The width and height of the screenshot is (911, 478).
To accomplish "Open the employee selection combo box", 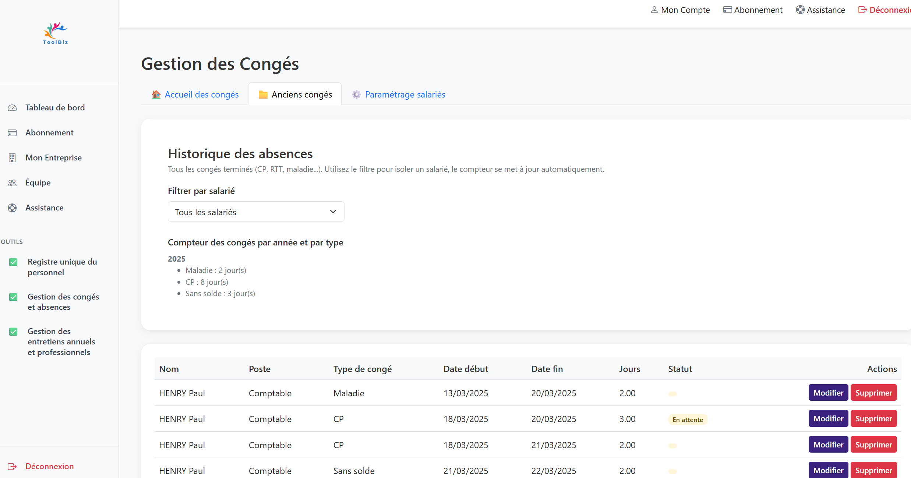I will click(x=256, y=212).
